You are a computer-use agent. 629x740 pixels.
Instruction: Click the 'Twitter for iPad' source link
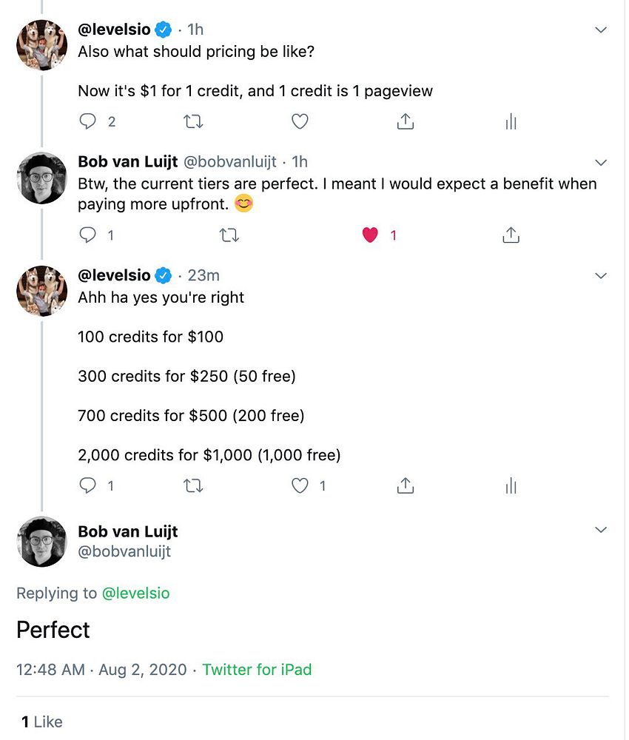(x=257, y=670)
